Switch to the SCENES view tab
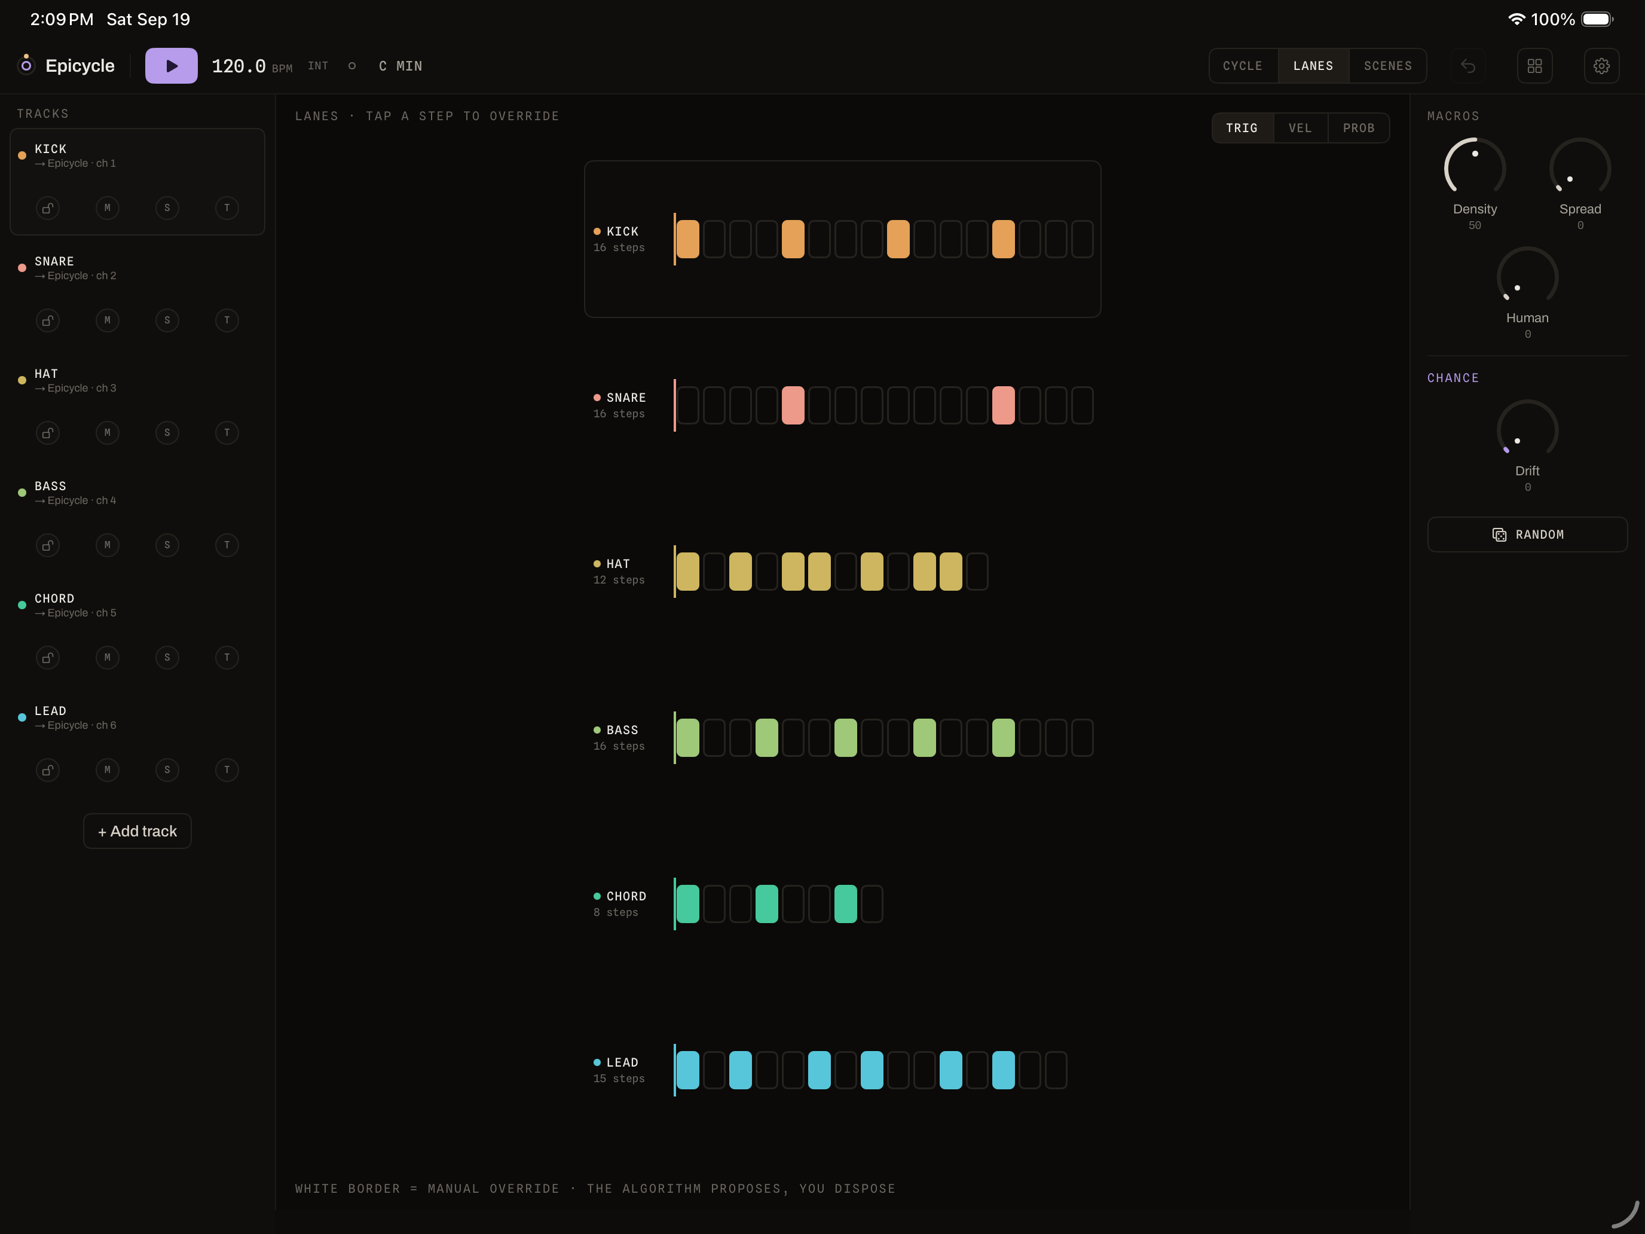This screenshot has width=1645, height=1234. [1388, 65]
